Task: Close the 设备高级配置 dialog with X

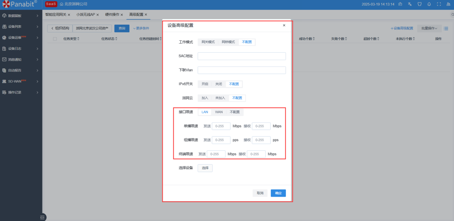Action: pyautogui.click(x=284, y=26)
